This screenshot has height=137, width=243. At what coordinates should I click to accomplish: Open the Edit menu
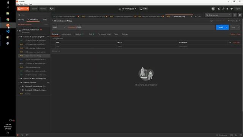point(21,4)
